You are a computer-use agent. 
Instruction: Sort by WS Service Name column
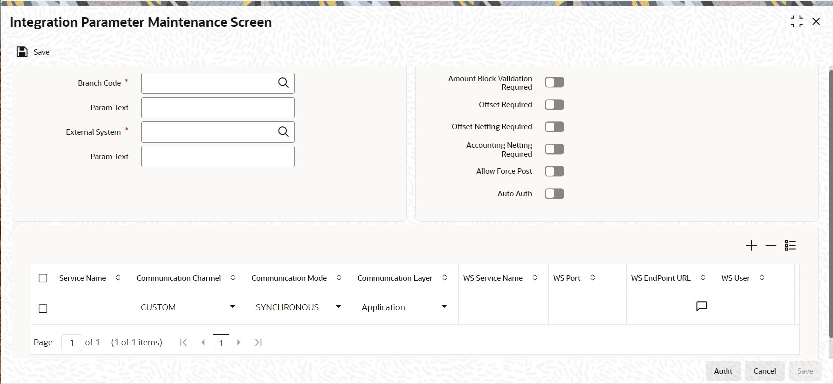click(535, 278)
